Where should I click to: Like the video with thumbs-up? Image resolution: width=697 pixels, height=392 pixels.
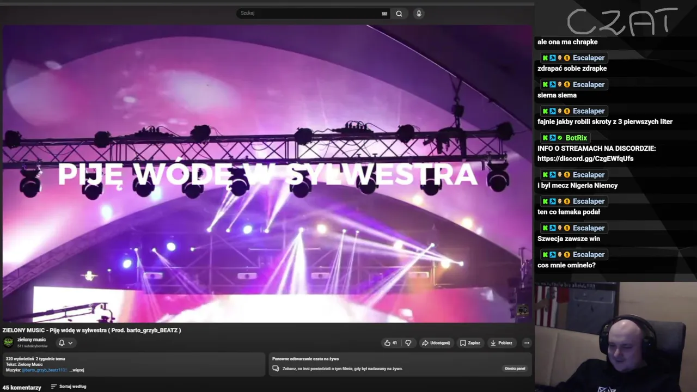pos(390,343)
